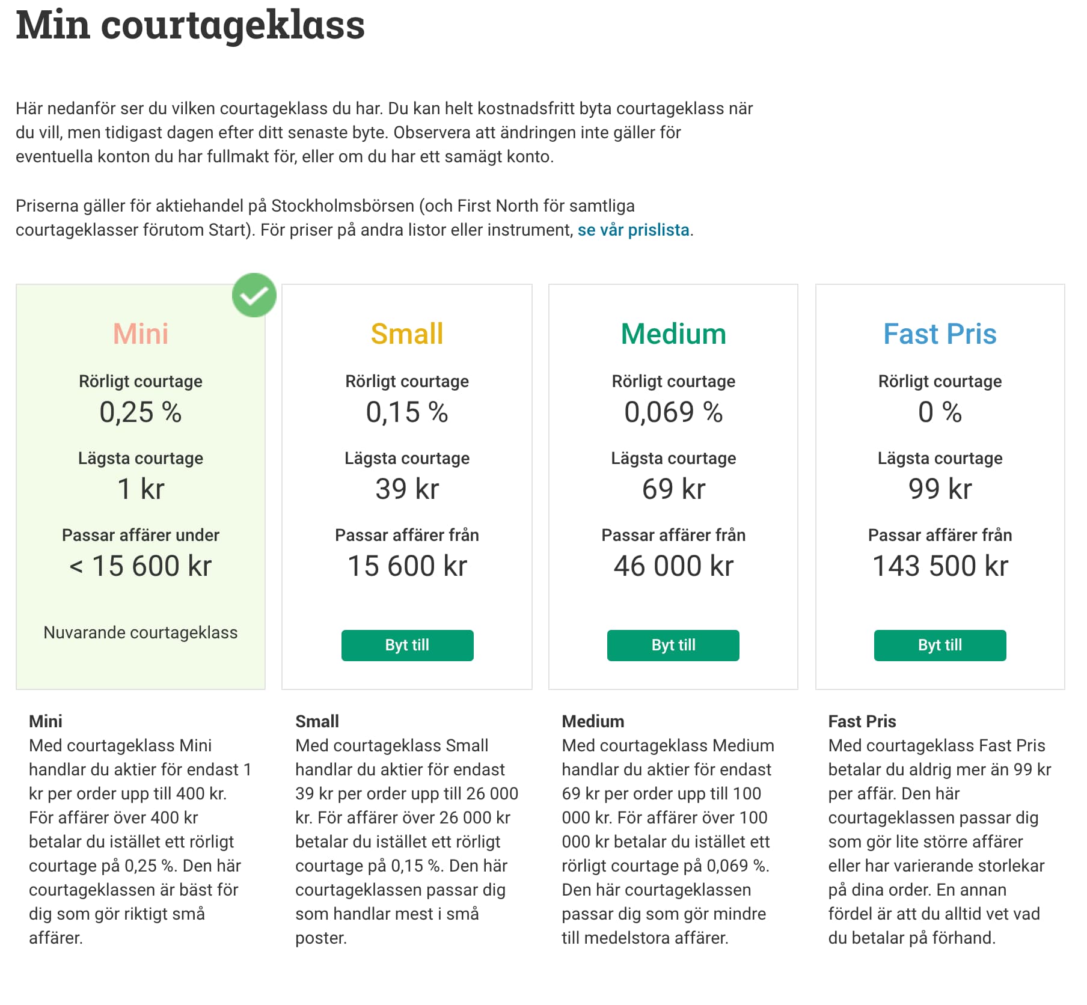Select the Medium card title
The height and width of the screenshot is (1005, 1087).
[x=673, y=334]
